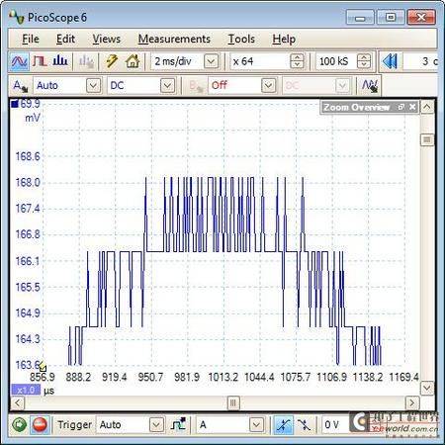Image resolution: width=445 pixels, height=445 pixels.
Task: Close the Zoom Overview panel
Action: [412, 107]
